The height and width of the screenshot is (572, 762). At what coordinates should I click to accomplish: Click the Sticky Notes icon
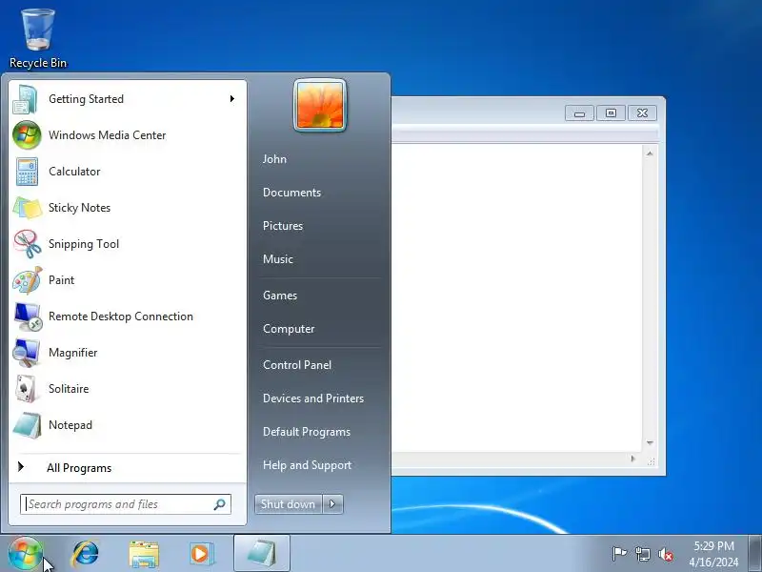tap(28, 208)
